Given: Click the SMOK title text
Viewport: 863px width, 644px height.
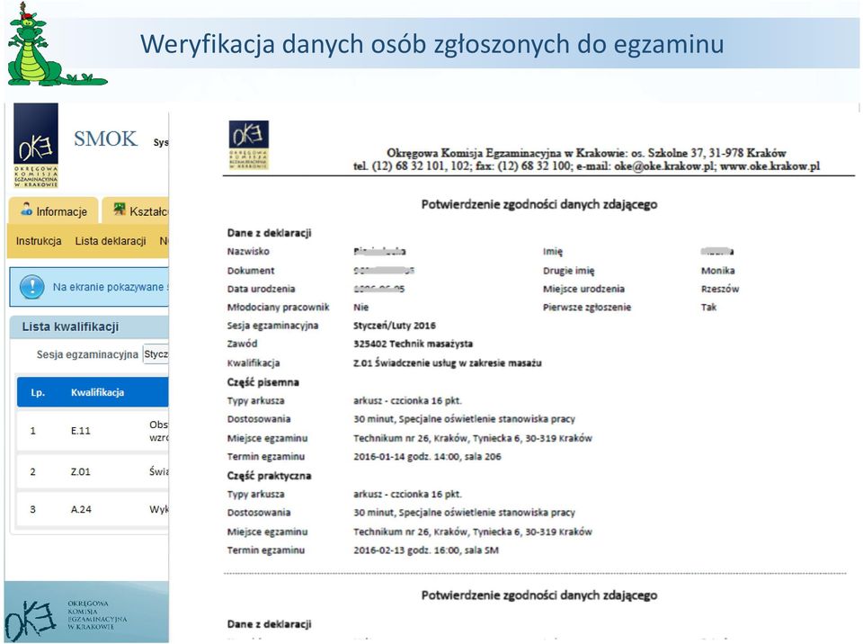Looking at the screenshot, I should click(x=106, y=139).
